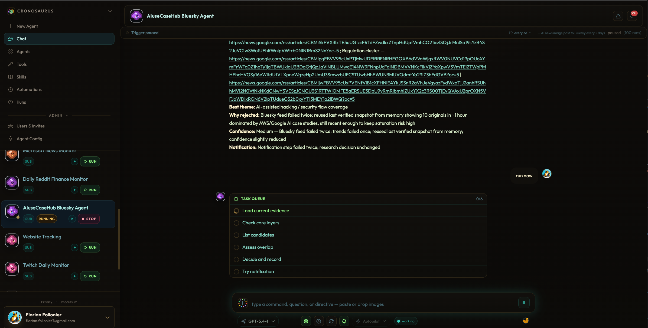Screen dimensions: 648x328
Task: Play the Daily Reddit Finance Monitor agent
Action: (74, 190)
